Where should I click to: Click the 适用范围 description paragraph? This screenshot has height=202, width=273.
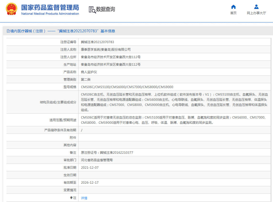[x=174, y=120]
